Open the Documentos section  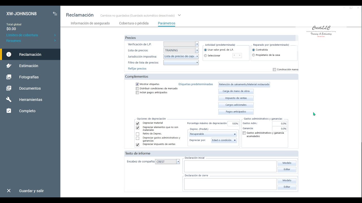[30, 88]
